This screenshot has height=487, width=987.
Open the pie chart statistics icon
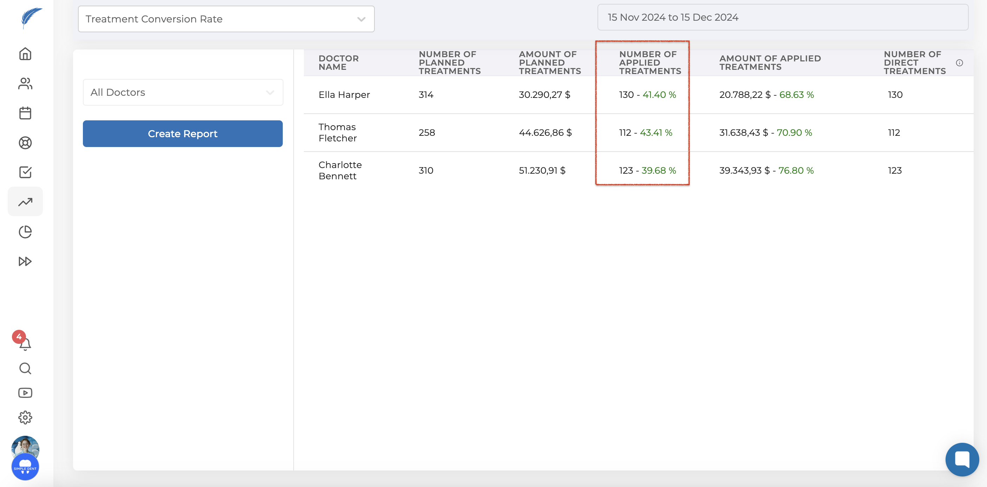coord(25,232)
